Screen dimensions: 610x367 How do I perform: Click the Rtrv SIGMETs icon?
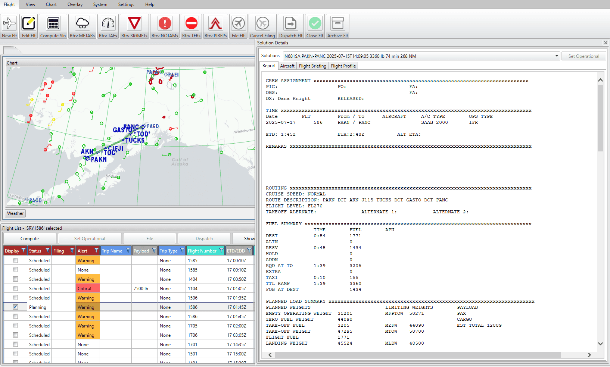coord(134,25)
